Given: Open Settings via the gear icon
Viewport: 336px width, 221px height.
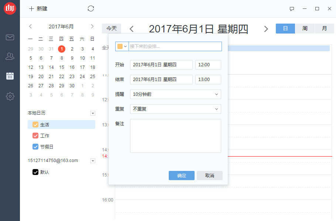Looking at the screenshot, I should [10, 96].
